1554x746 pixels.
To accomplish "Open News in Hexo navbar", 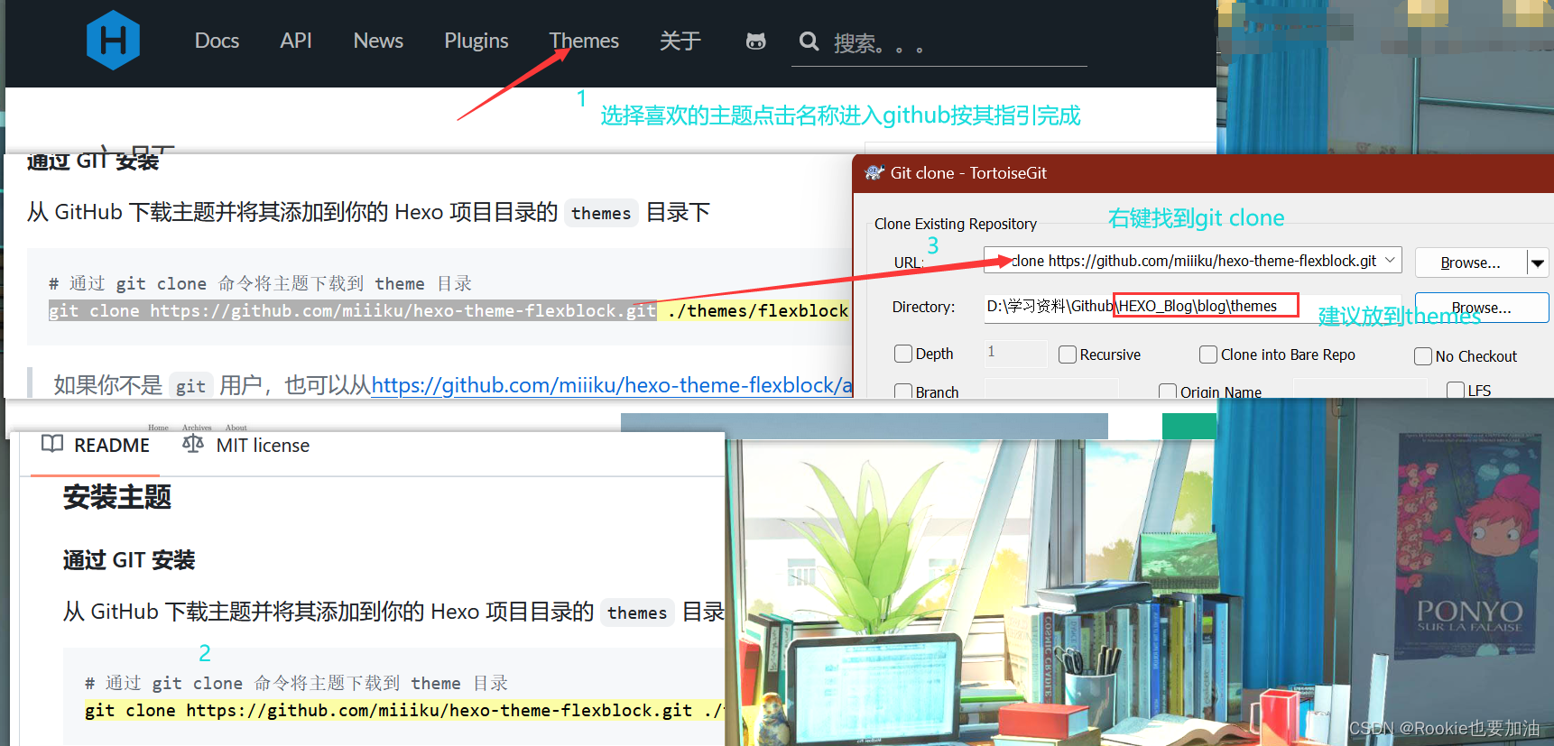I will pos(378,41).
